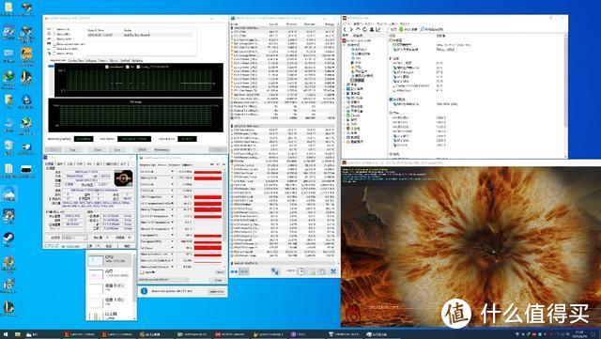
Task: Click the HWiNFO left-right arrows icon
Action: 234,271
